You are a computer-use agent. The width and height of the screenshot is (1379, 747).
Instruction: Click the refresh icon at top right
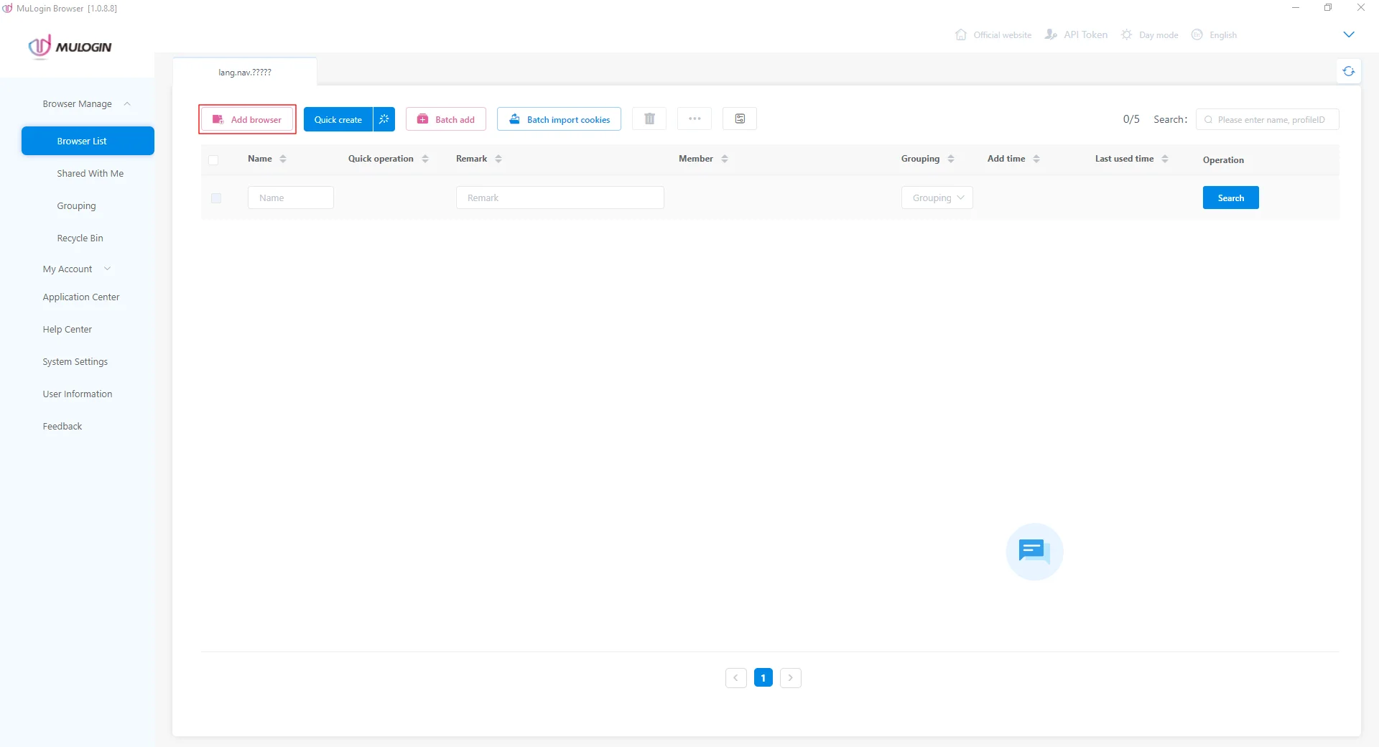pyautogui.click(x=1348, y=71)
